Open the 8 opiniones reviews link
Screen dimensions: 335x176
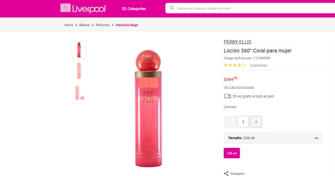[259, 65]
